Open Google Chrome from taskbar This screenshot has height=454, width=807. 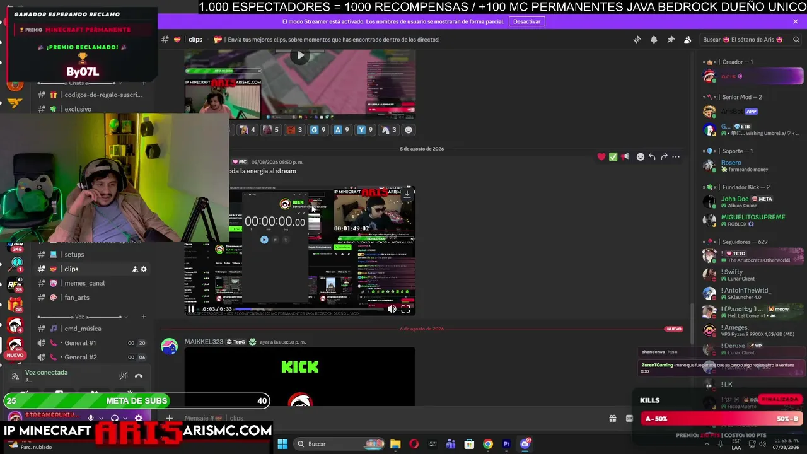[488, 444]
